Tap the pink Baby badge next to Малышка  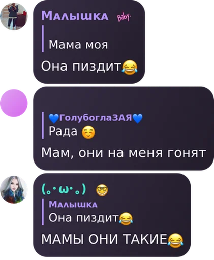point(124,17)
